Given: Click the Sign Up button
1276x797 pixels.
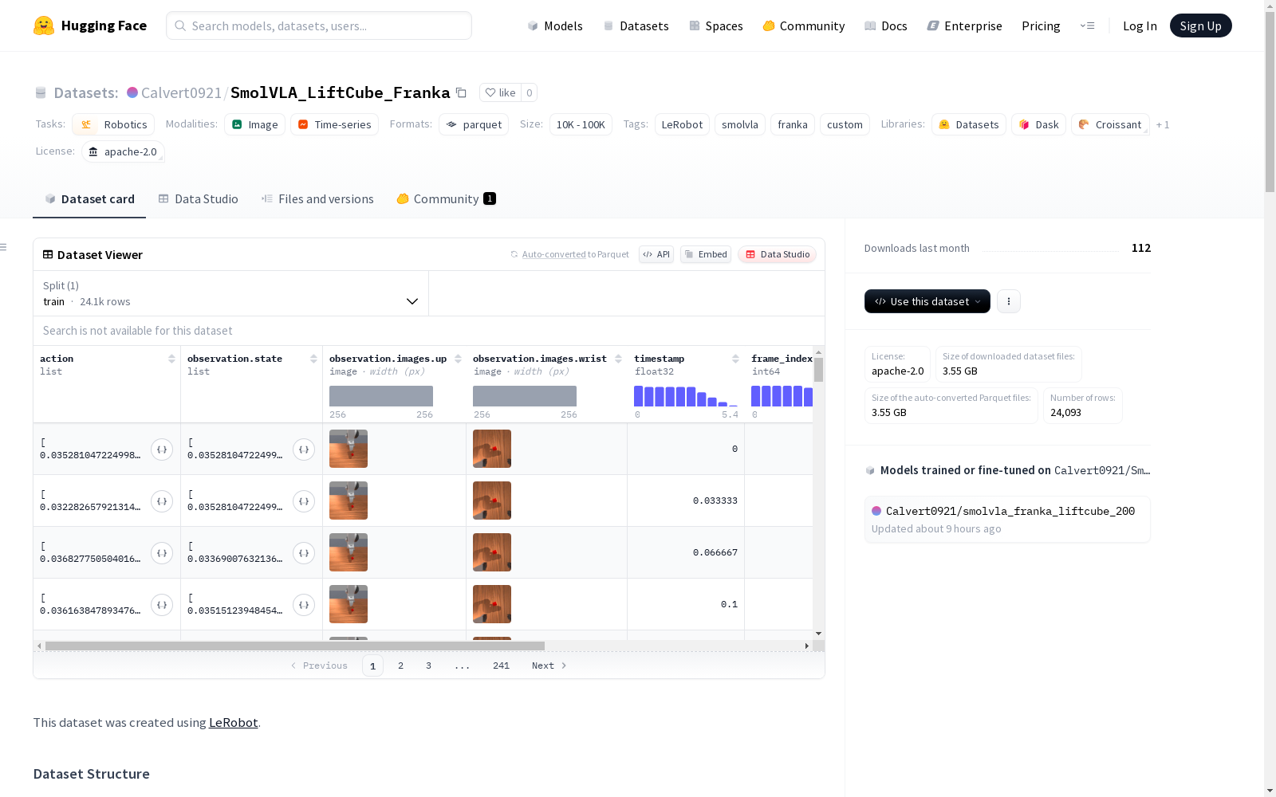Looking at the screenshot, I should (1201, 26).
